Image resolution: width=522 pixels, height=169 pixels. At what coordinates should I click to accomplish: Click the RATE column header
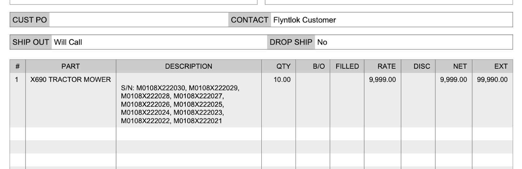click(383, 66)
